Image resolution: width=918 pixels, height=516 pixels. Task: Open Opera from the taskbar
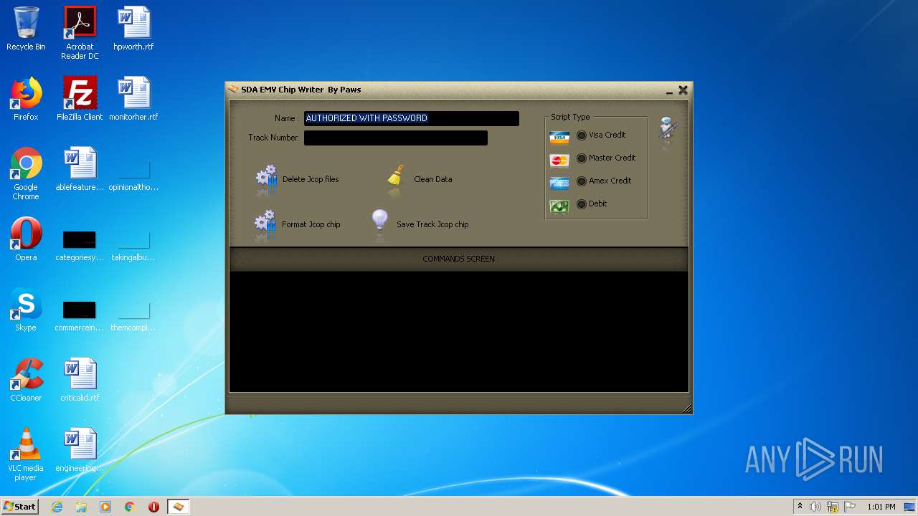[153, 507]
